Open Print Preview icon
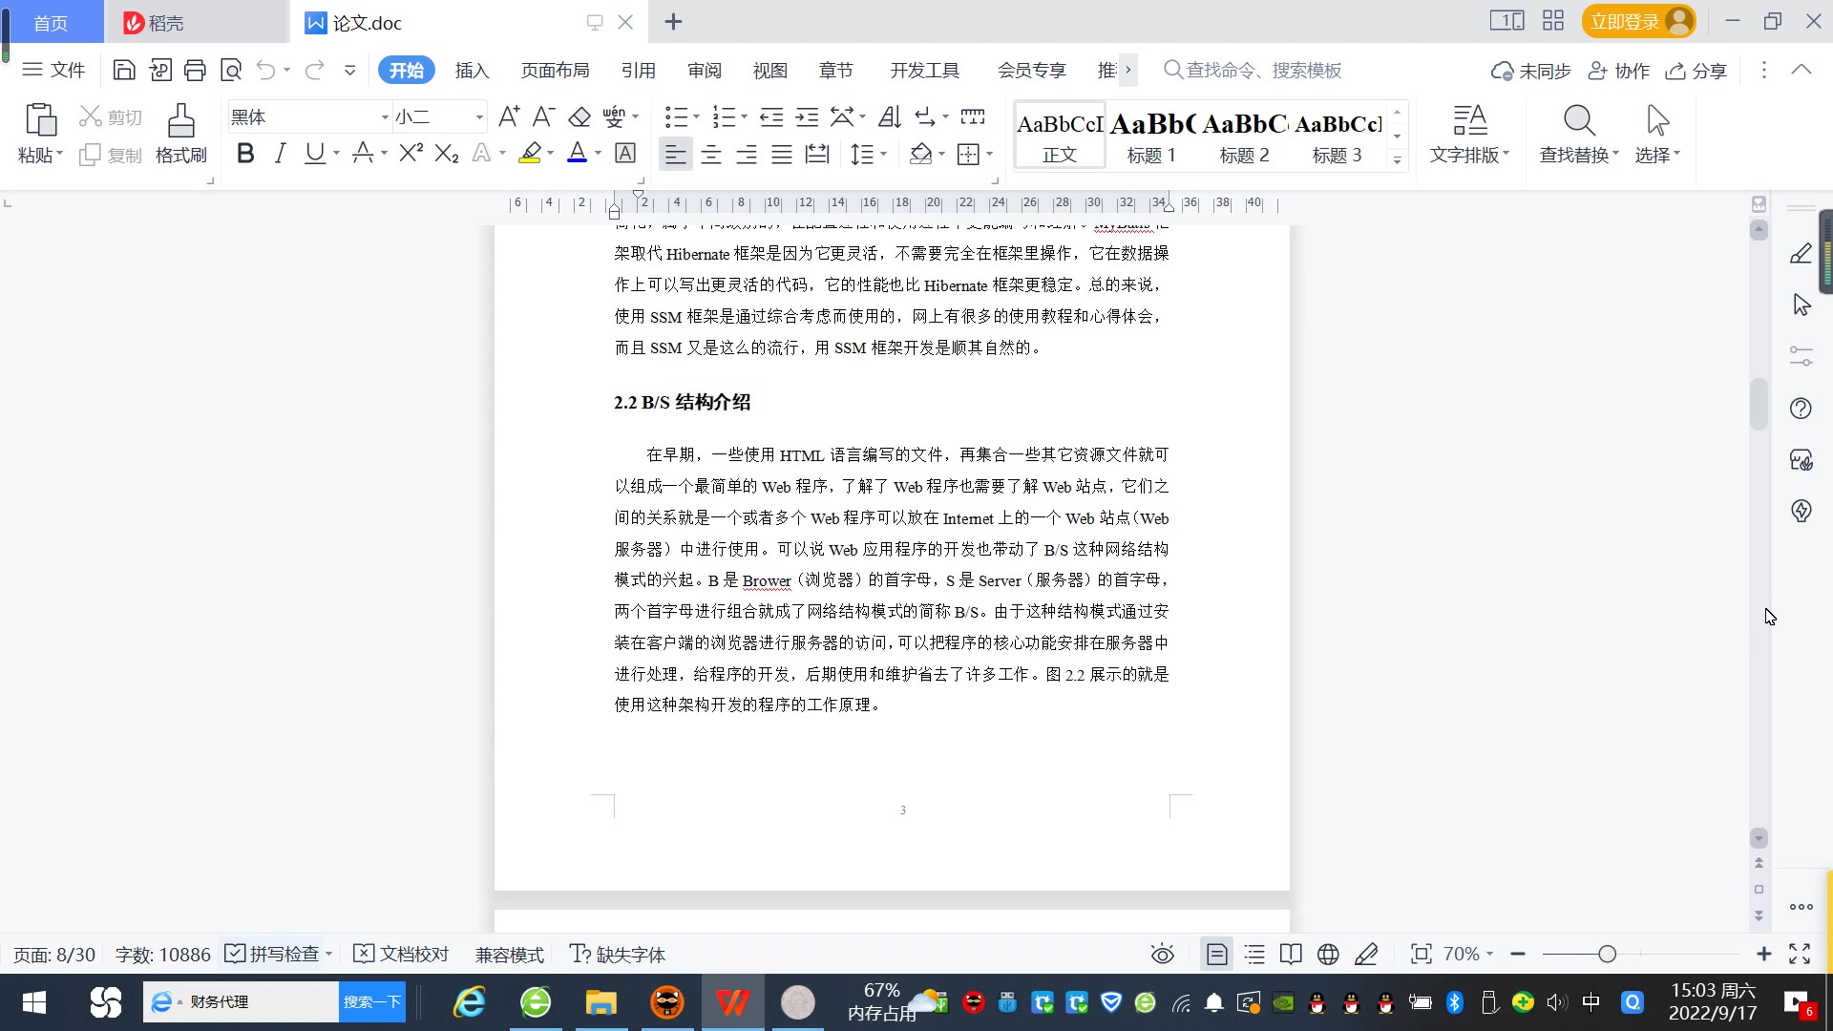 pyautogui.click(x=231, y=70)
